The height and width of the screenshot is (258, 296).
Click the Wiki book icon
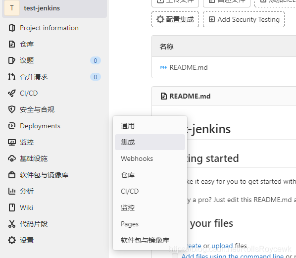(12, 207)
